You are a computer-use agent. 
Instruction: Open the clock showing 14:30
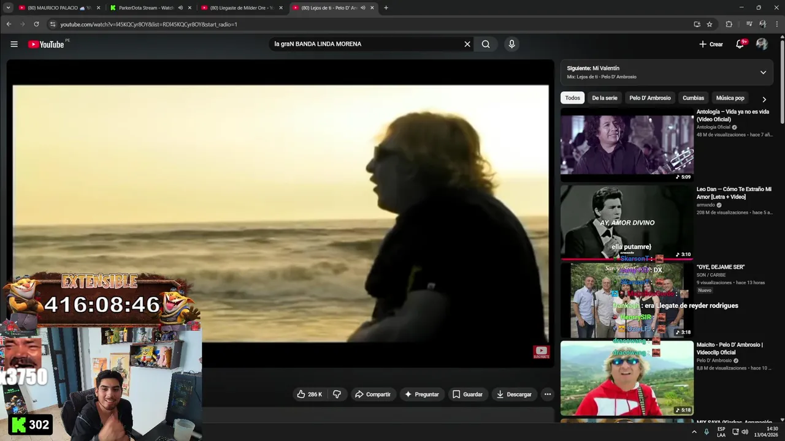pos(766,432)
